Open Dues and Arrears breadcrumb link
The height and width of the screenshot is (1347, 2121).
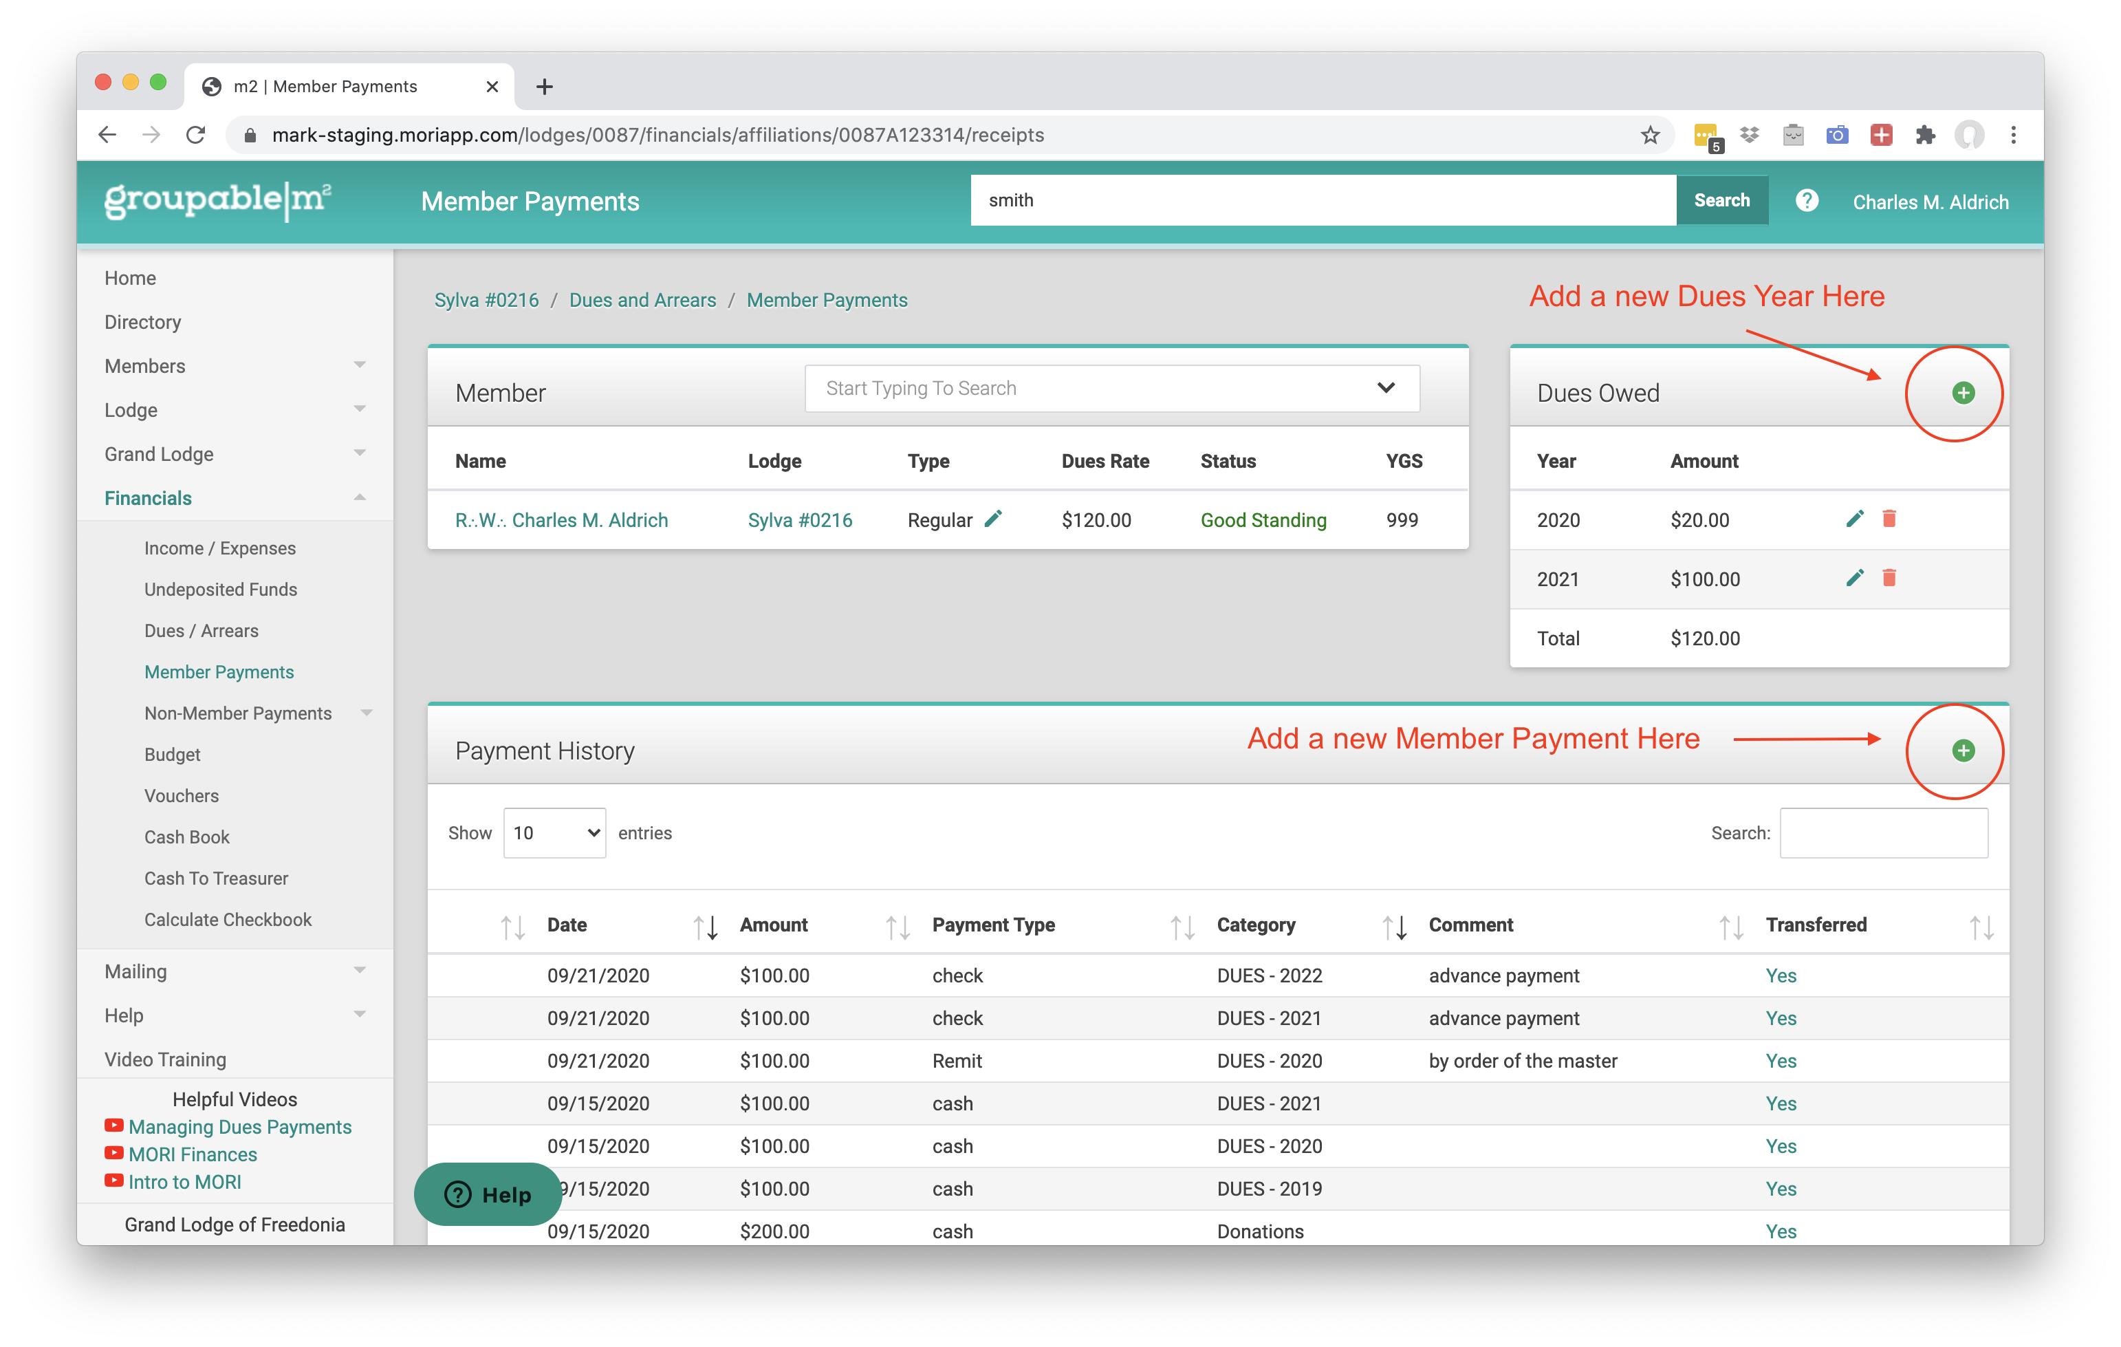pyautogui.click(x=642, y=299)
